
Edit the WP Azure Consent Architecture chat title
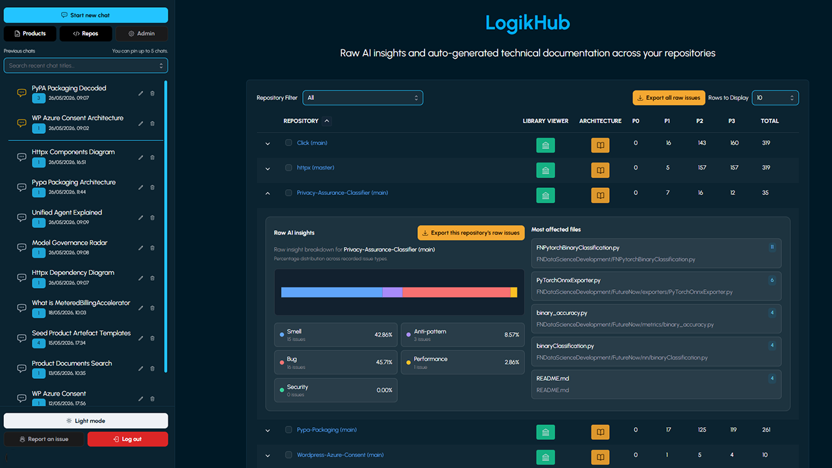pyautogui.click(x=141, y=123)
